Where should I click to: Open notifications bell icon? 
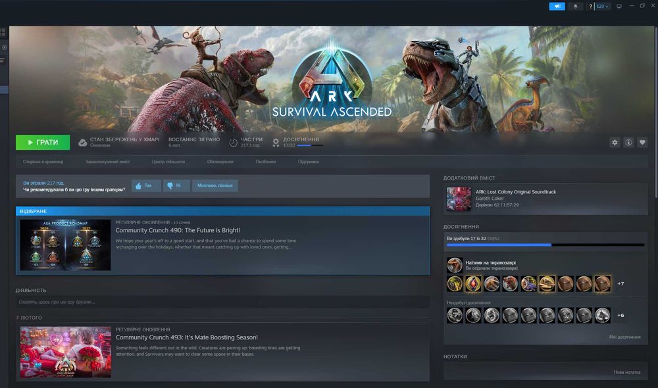click(x=575, y=7)
